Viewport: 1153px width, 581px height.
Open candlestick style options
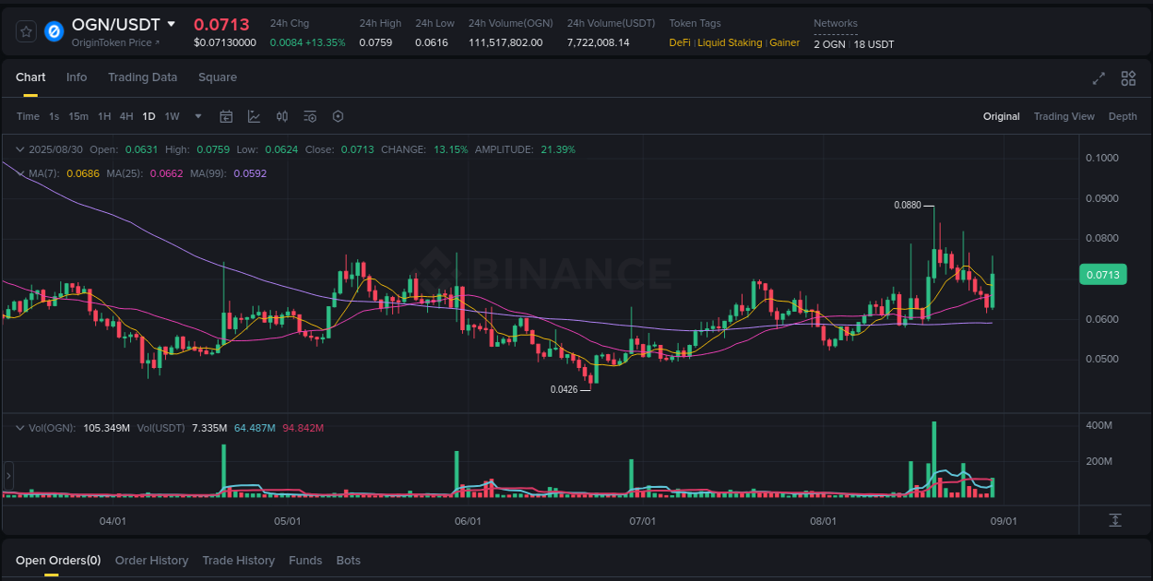[282, 116]
